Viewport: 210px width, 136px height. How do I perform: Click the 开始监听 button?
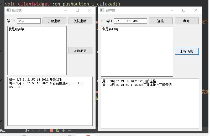tap(54, 21)
